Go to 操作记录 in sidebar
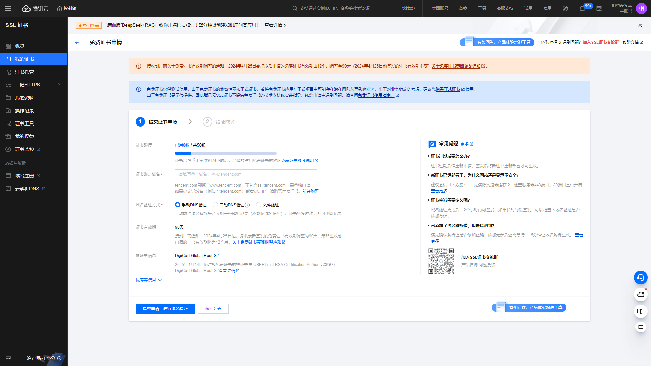Screen dimensions: 651x366 24,111
